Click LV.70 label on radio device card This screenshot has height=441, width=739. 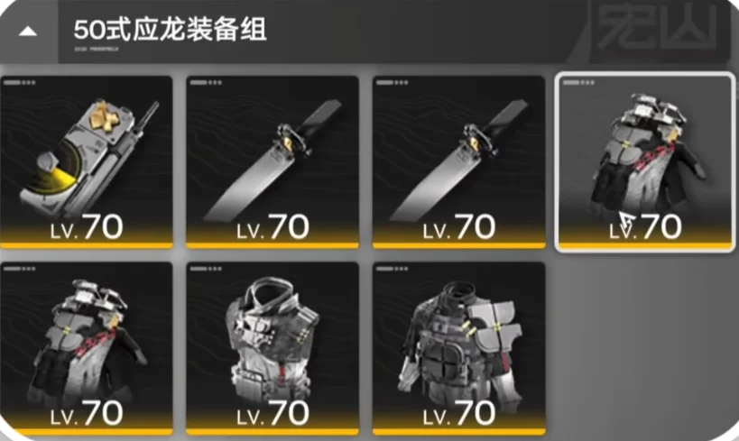[x=87, y=227]
